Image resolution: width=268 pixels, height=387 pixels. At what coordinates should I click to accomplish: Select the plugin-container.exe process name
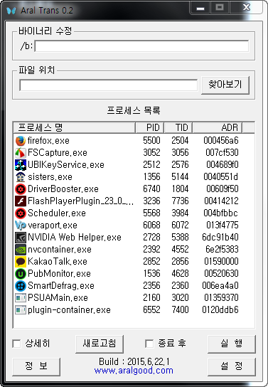click(69, 310)
